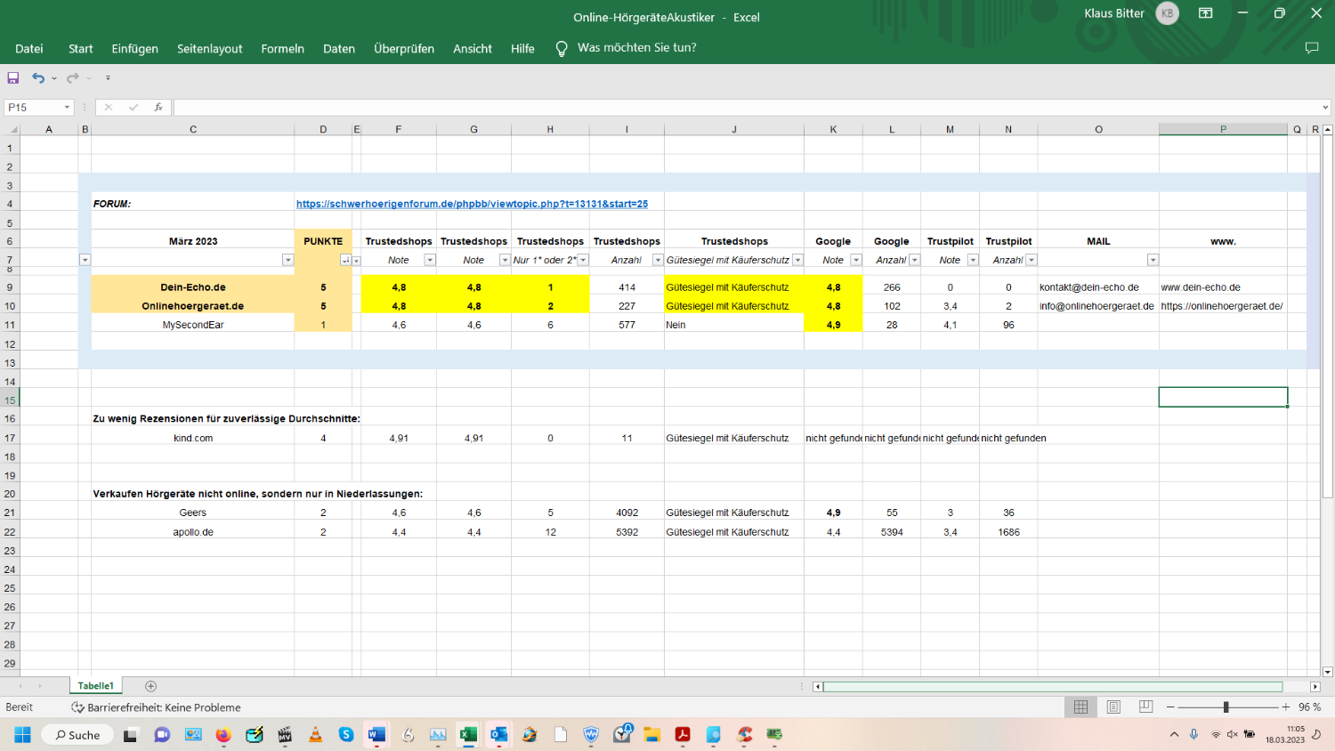
Task: Open the Formeln ribbon tab
Action: click(x=282, y=49)
